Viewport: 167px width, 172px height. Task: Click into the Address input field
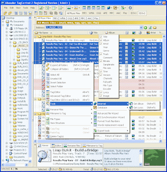pos(92,28)
